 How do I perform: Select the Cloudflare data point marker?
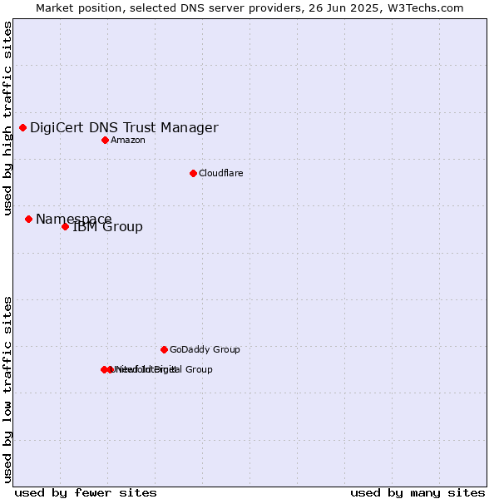tap(193, 174)
